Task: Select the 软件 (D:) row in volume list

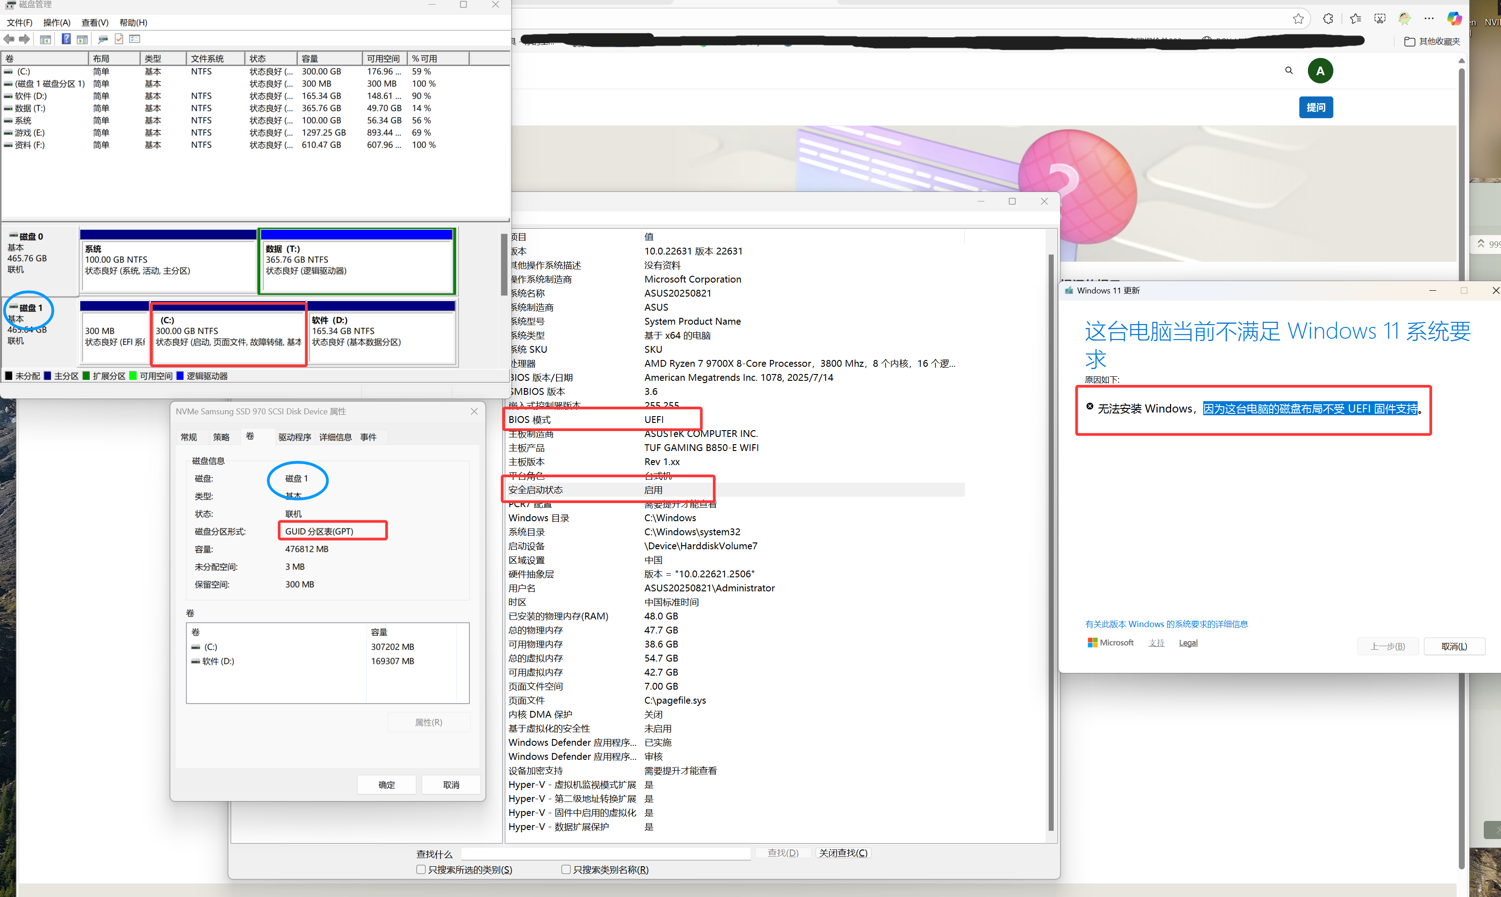Action: tap(254, 96)
